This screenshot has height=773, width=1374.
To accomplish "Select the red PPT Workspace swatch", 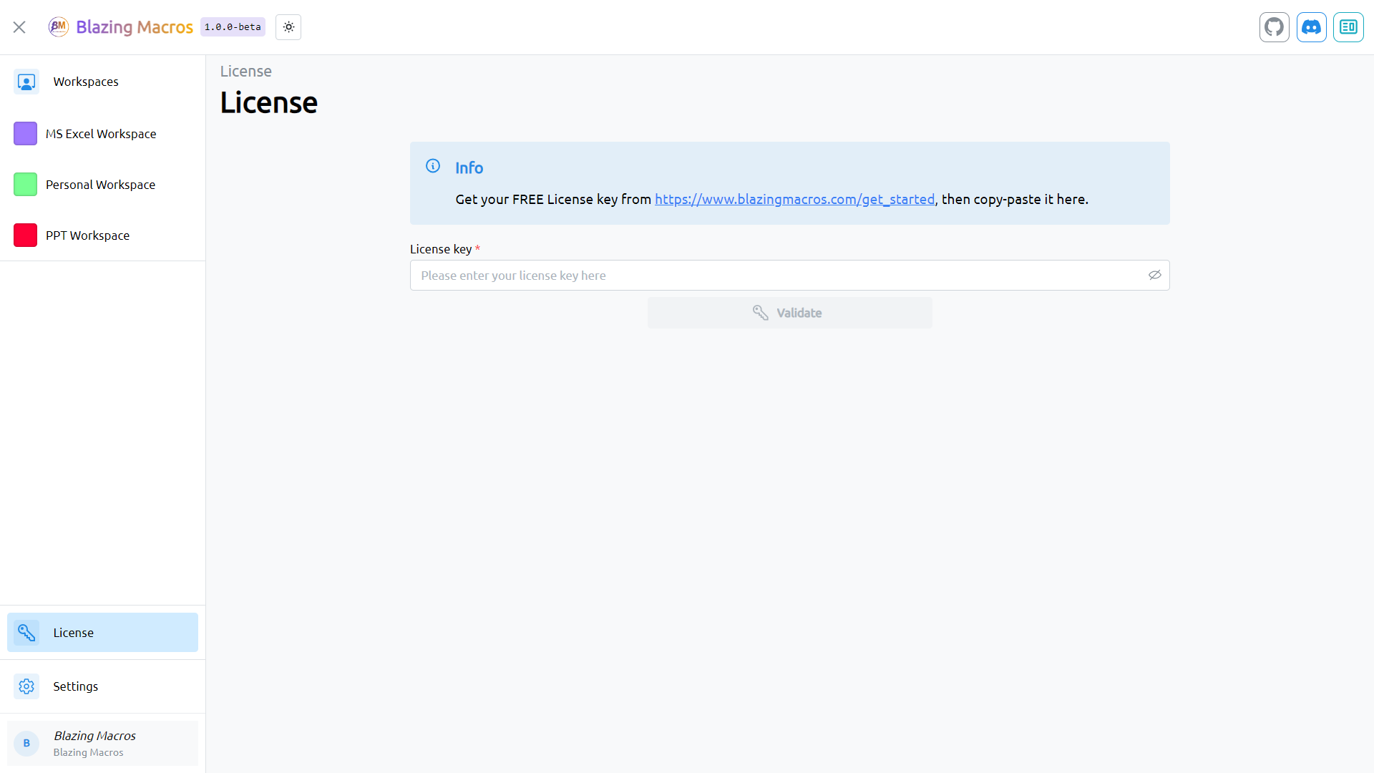I will 25,235.
